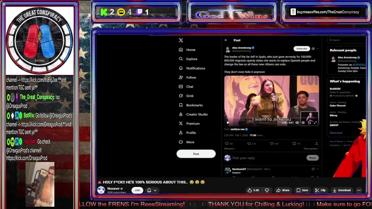Like the post with the heart icon
Viewport: 372px width, 209px height.
(271, 143)
